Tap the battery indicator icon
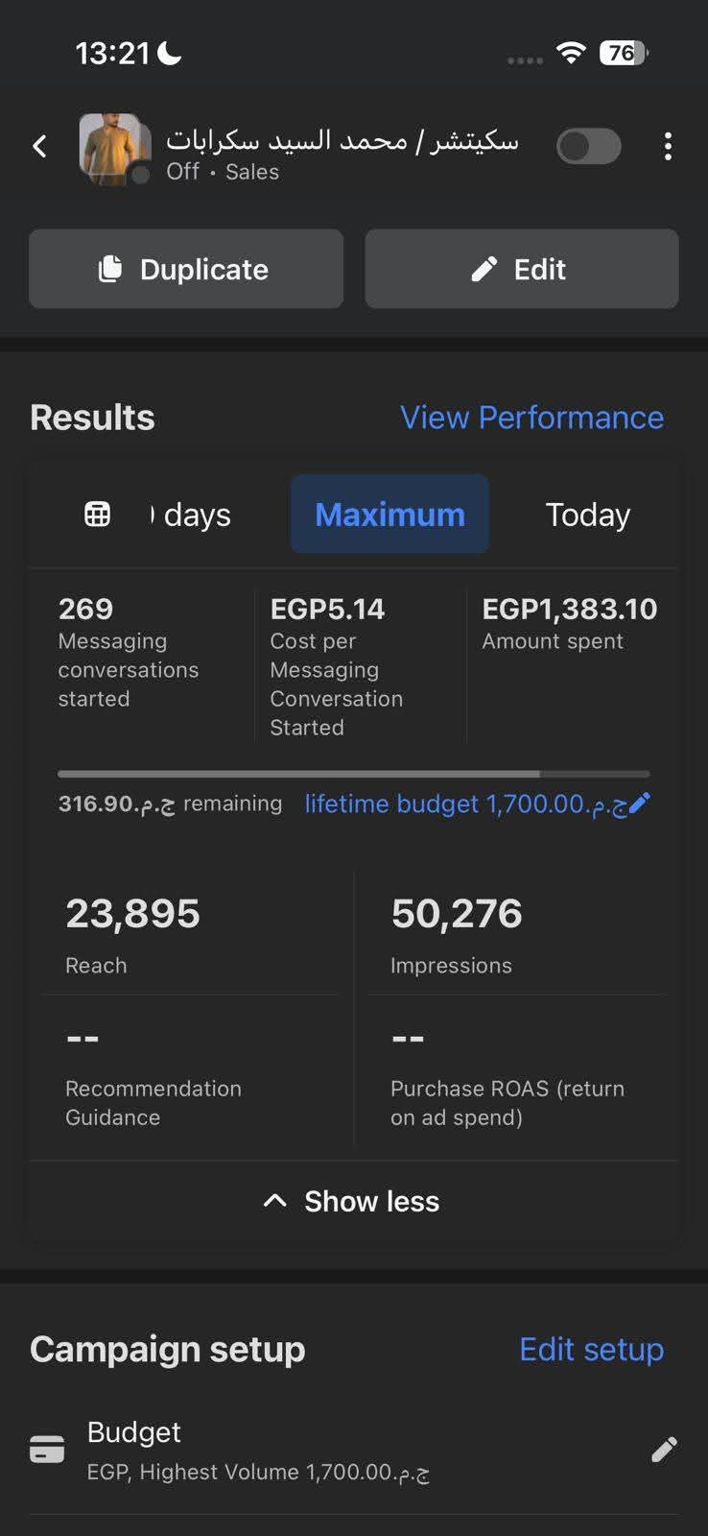Viewport: 708px width, 1536px height. click(624, 53)
